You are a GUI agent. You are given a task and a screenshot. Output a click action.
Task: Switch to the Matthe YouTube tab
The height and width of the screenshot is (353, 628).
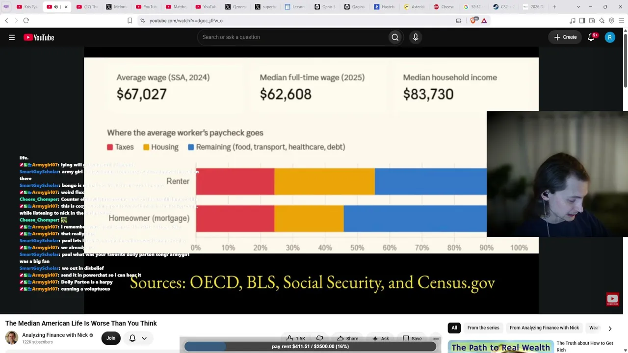[176, 7]
